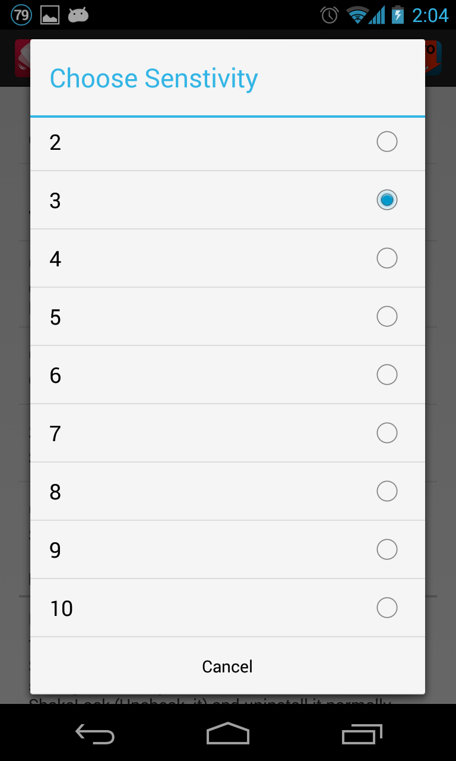Tap the Android back navigation icon
This screenshot has width=456, height=761.
coord(95,734)
